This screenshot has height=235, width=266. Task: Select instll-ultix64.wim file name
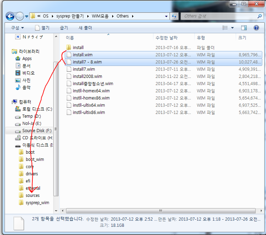(89, 105)
